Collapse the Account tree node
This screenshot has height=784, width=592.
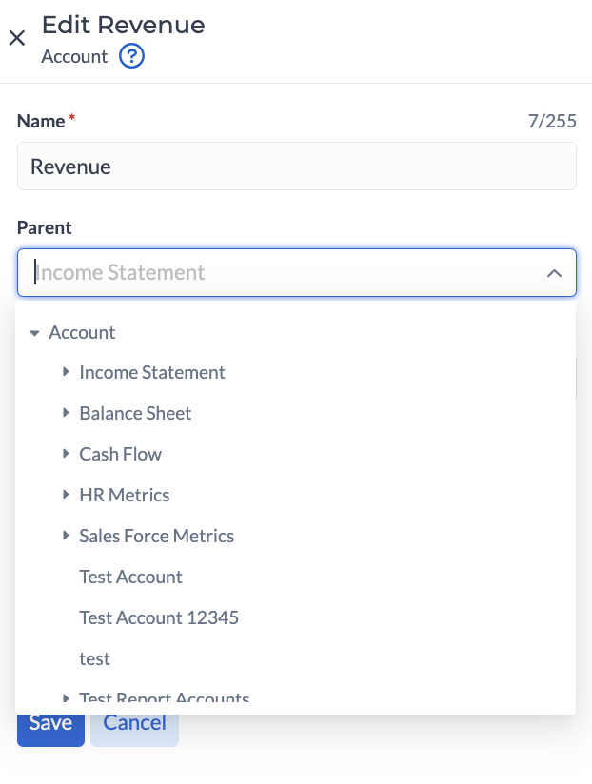[35, 333]
